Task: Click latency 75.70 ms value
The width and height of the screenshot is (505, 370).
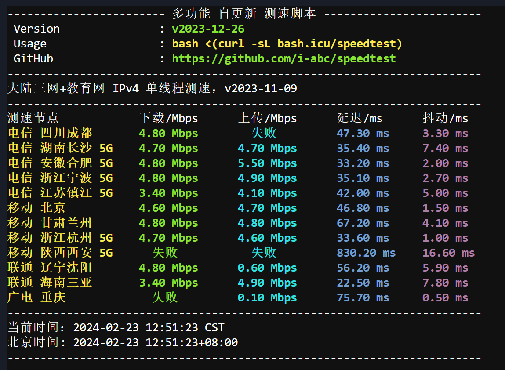Action: coord(363,298)
